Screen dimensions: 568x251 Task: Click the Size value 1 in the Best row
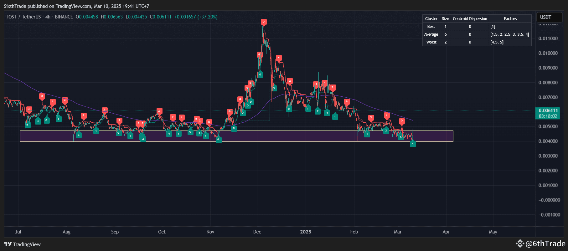446,27
